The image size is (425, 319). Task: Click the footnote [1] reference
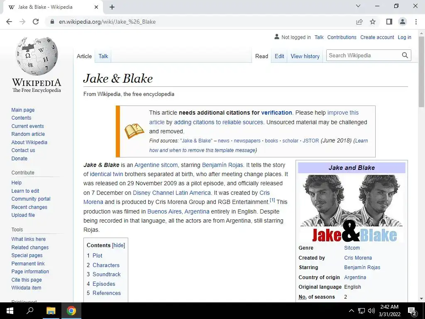[x=272, y=200]
